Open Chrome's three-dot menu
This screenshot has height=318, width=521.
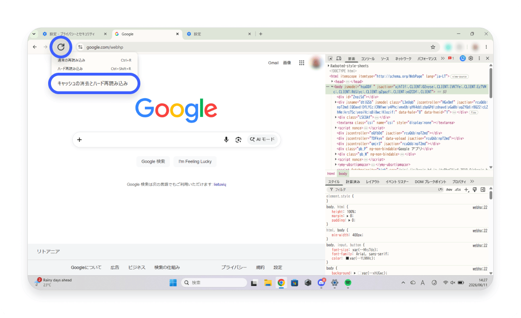(x=486, y=47)
